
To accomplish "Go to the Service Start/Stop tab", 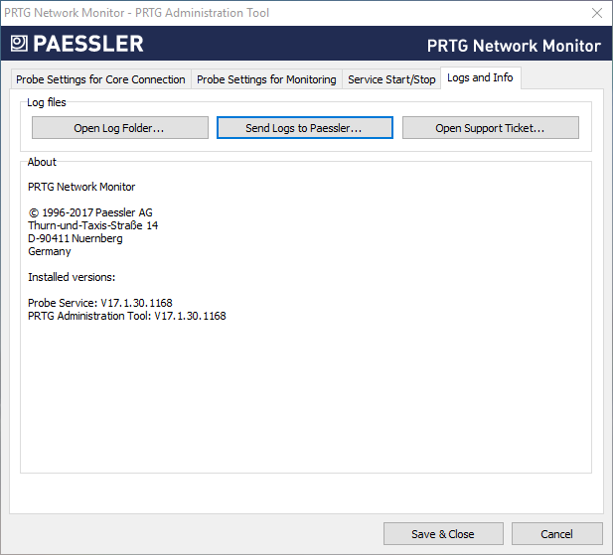I will pos(391,79).
